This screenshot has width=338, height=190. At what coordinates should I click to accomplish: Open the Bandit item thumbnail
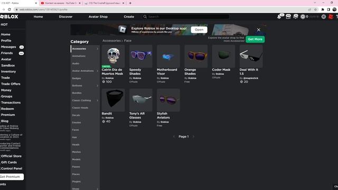pyautogui.click(x=114, y=100)
